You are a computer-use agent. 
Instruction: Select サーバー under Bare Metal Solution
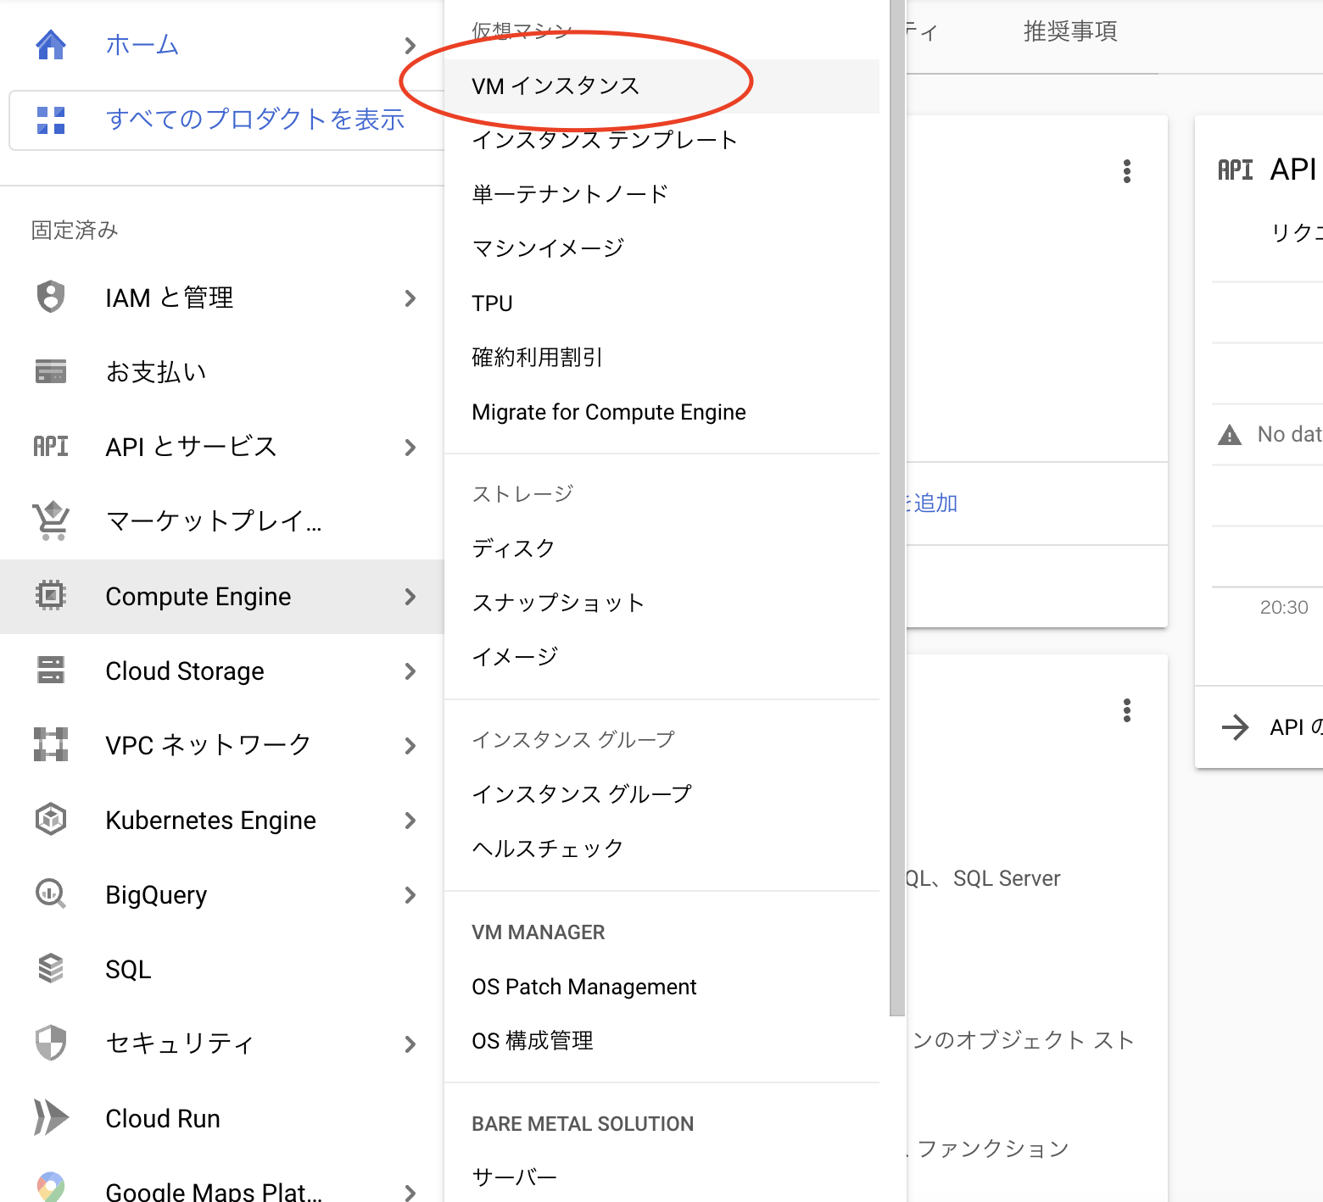[x=661, y=1177]
